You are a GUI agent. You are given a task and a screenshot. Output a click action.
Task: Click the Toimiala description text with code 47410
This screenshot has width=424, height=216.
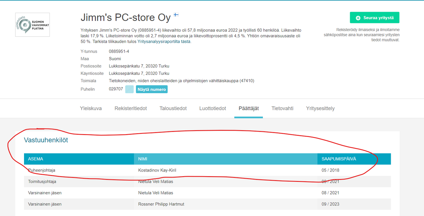[x=182, y=81]
